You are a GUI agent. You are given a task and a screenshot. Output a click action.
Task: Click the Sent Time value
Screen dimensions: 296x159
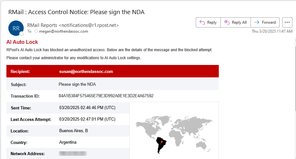tap(87, 108)
